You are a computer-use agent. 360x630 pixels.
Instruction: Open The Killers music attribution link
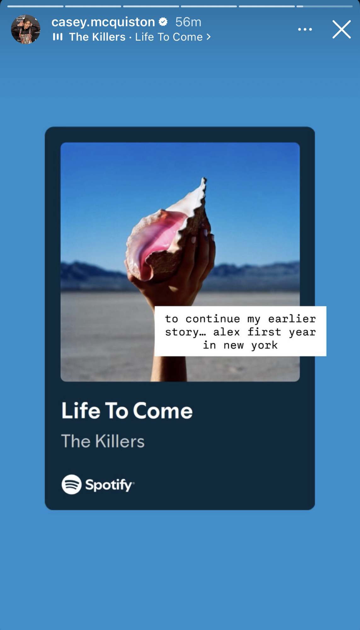[97, 37]
